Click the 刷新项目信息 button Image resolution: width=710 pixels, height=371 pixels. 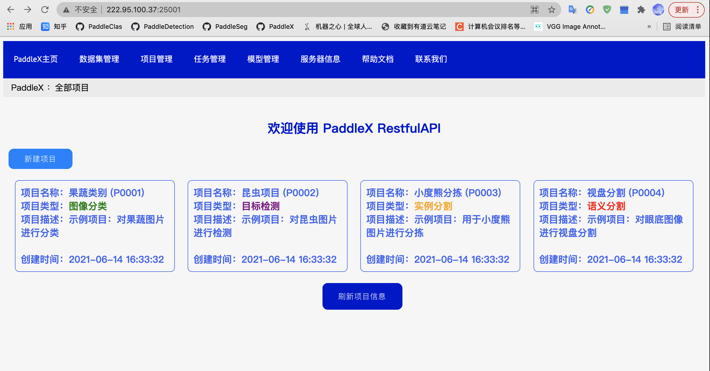coord(362,296)
